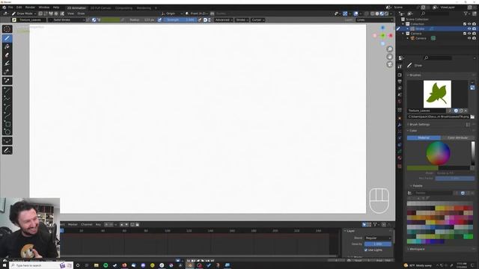This screenshot has height=269, width=479.
Task: Select the Box primitive tool
Action: (x=7, y=123)
